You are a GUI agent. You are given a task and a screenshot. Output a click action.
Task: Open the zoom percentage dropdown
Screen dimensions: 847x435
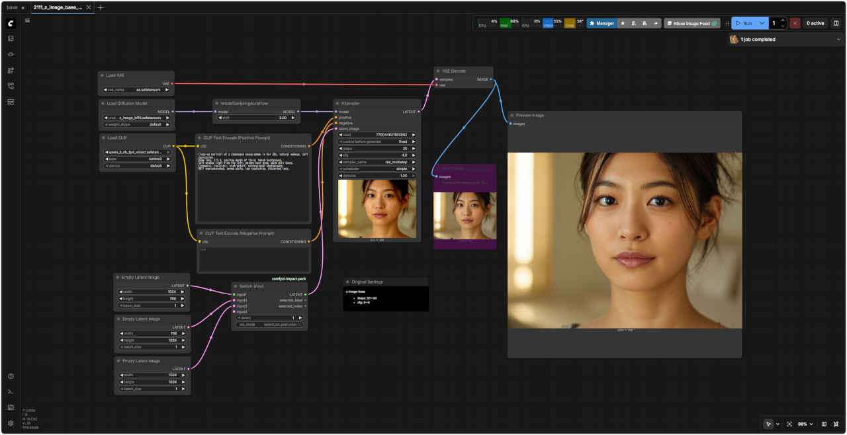(x=805, y=424)
